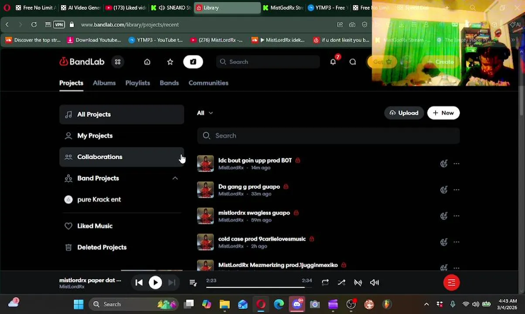The image size is (525, 314).
Task: Open studio icon for cold case project
Action: pyautogui.click(x=444, y=242)
